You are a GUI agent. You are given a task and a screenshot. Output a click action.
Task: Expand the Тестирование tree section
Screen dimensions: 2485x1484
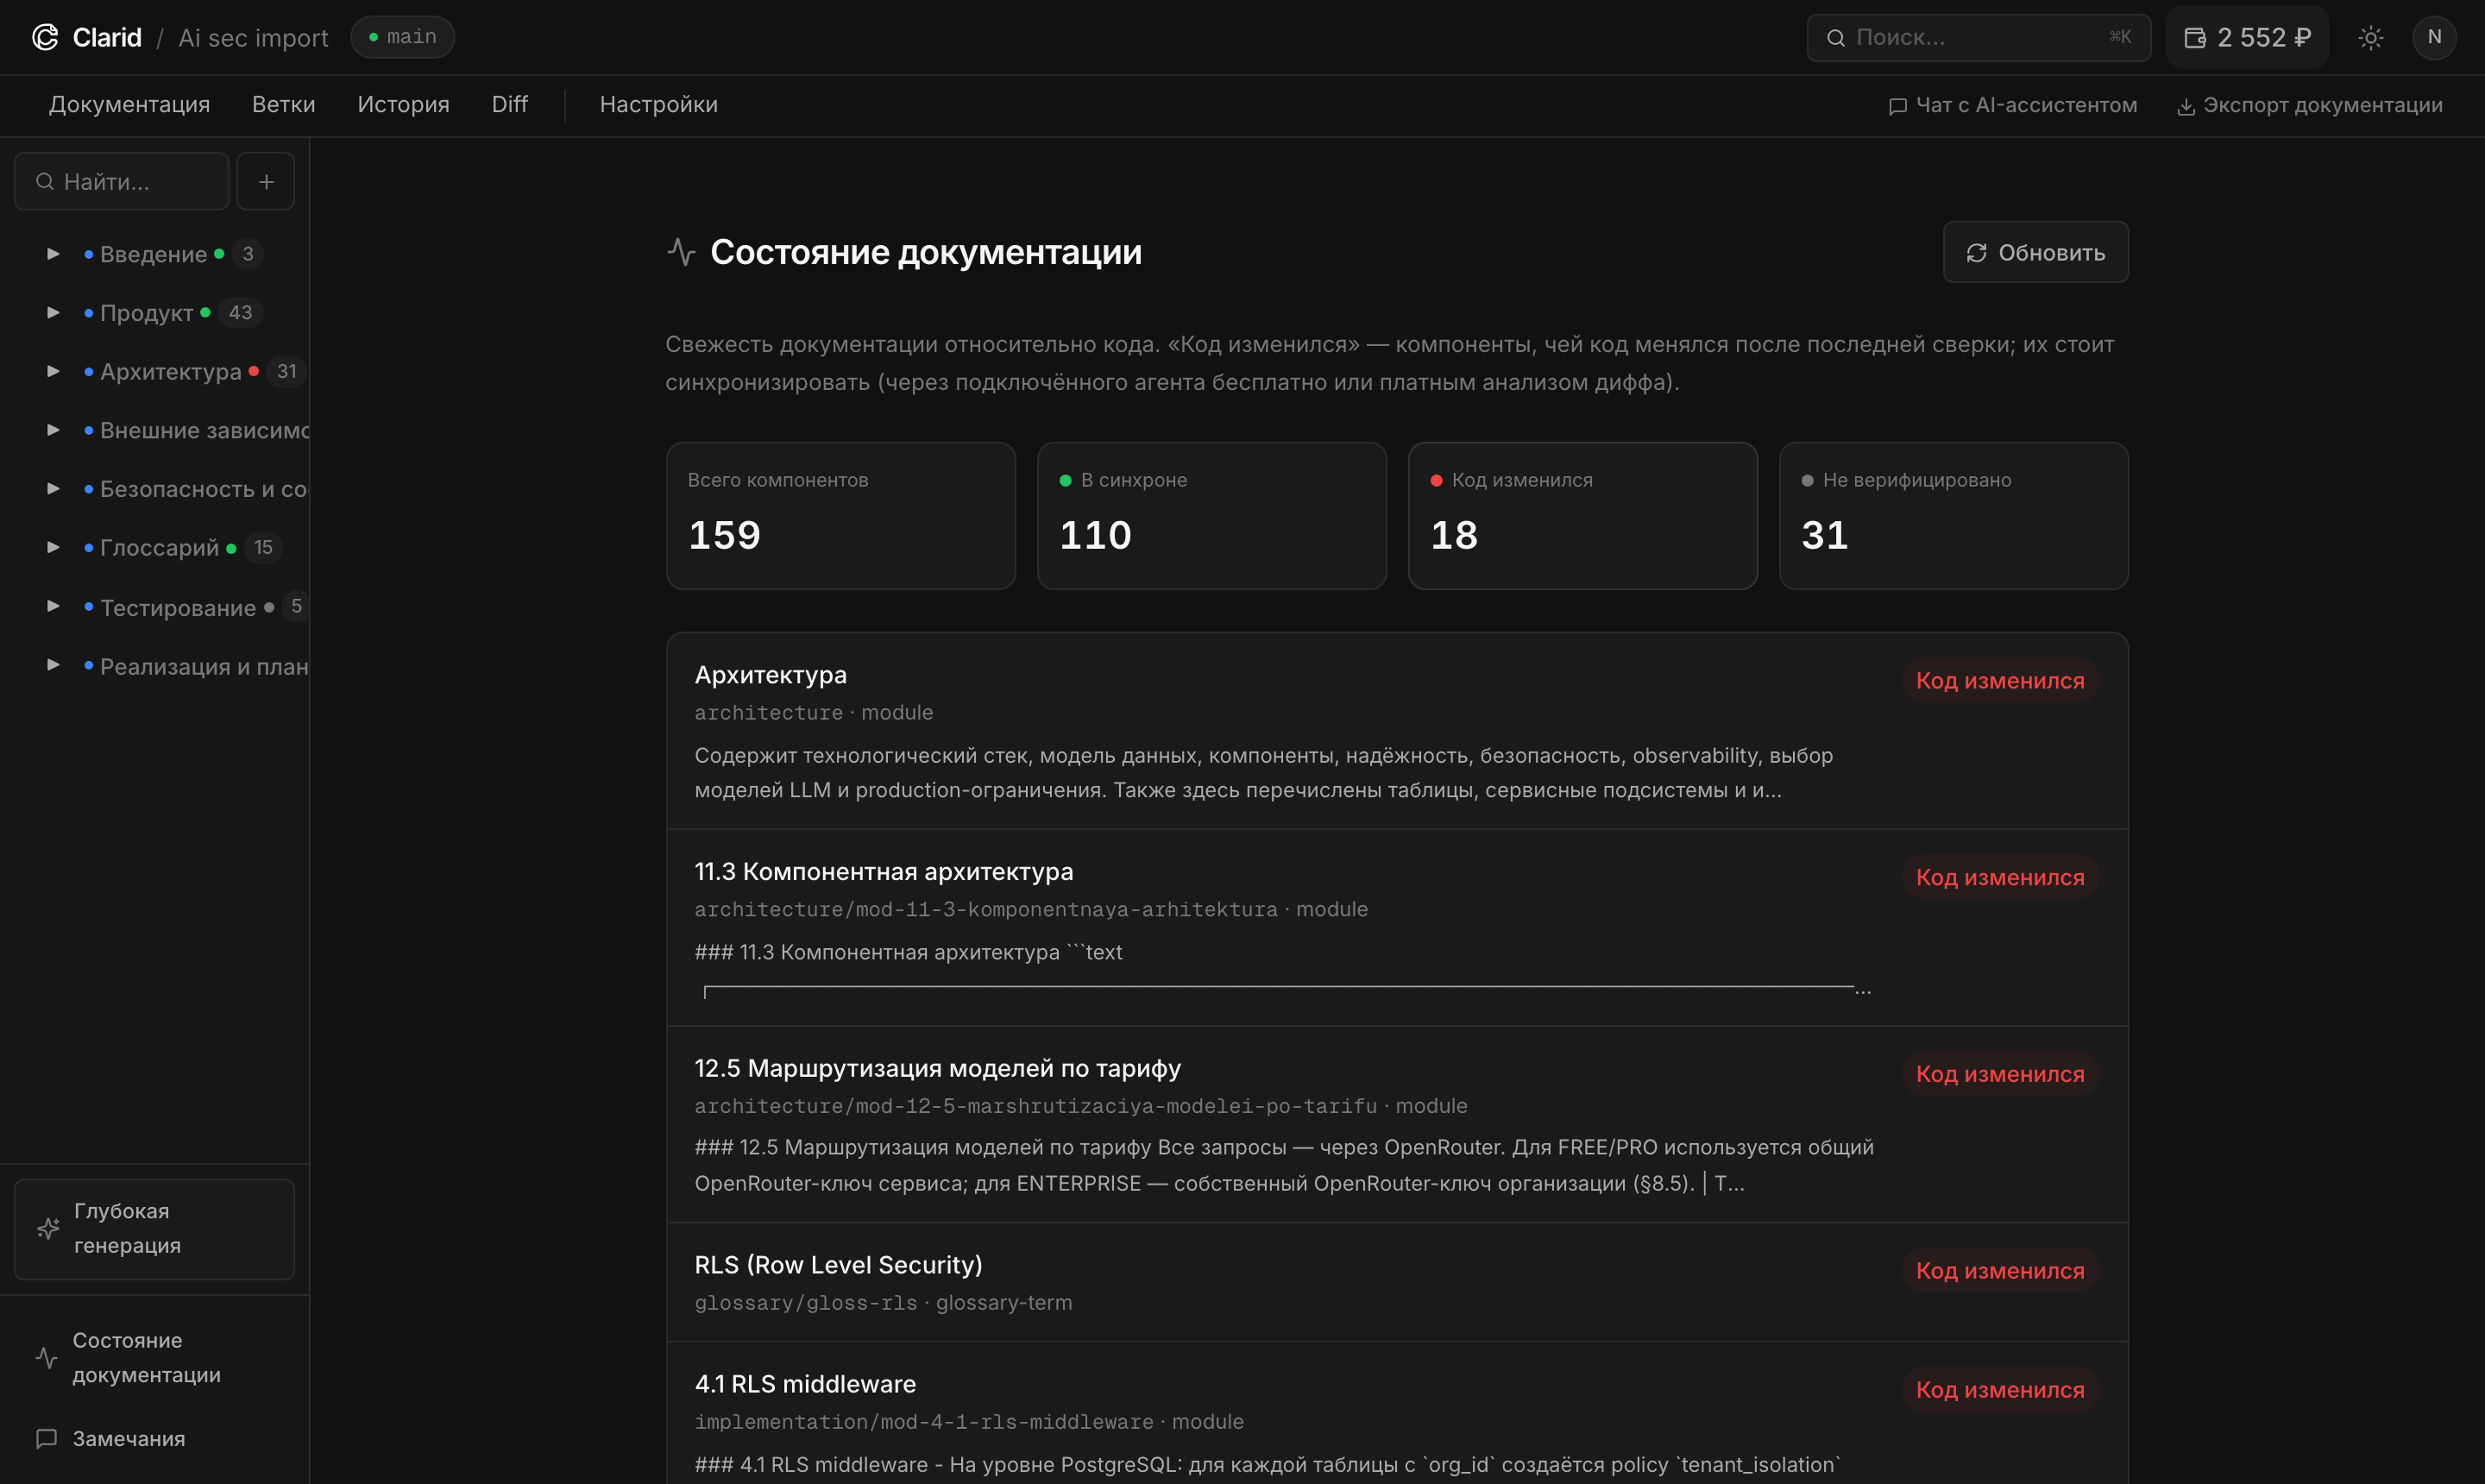53,606
